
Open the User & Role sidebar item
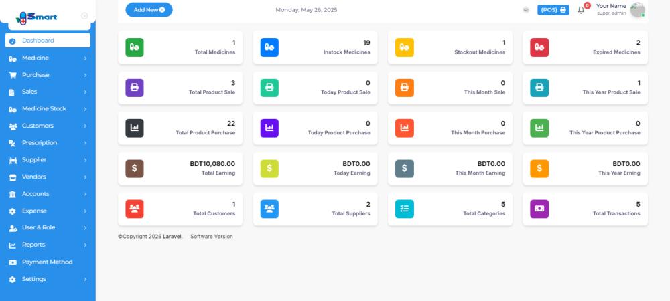48,227
